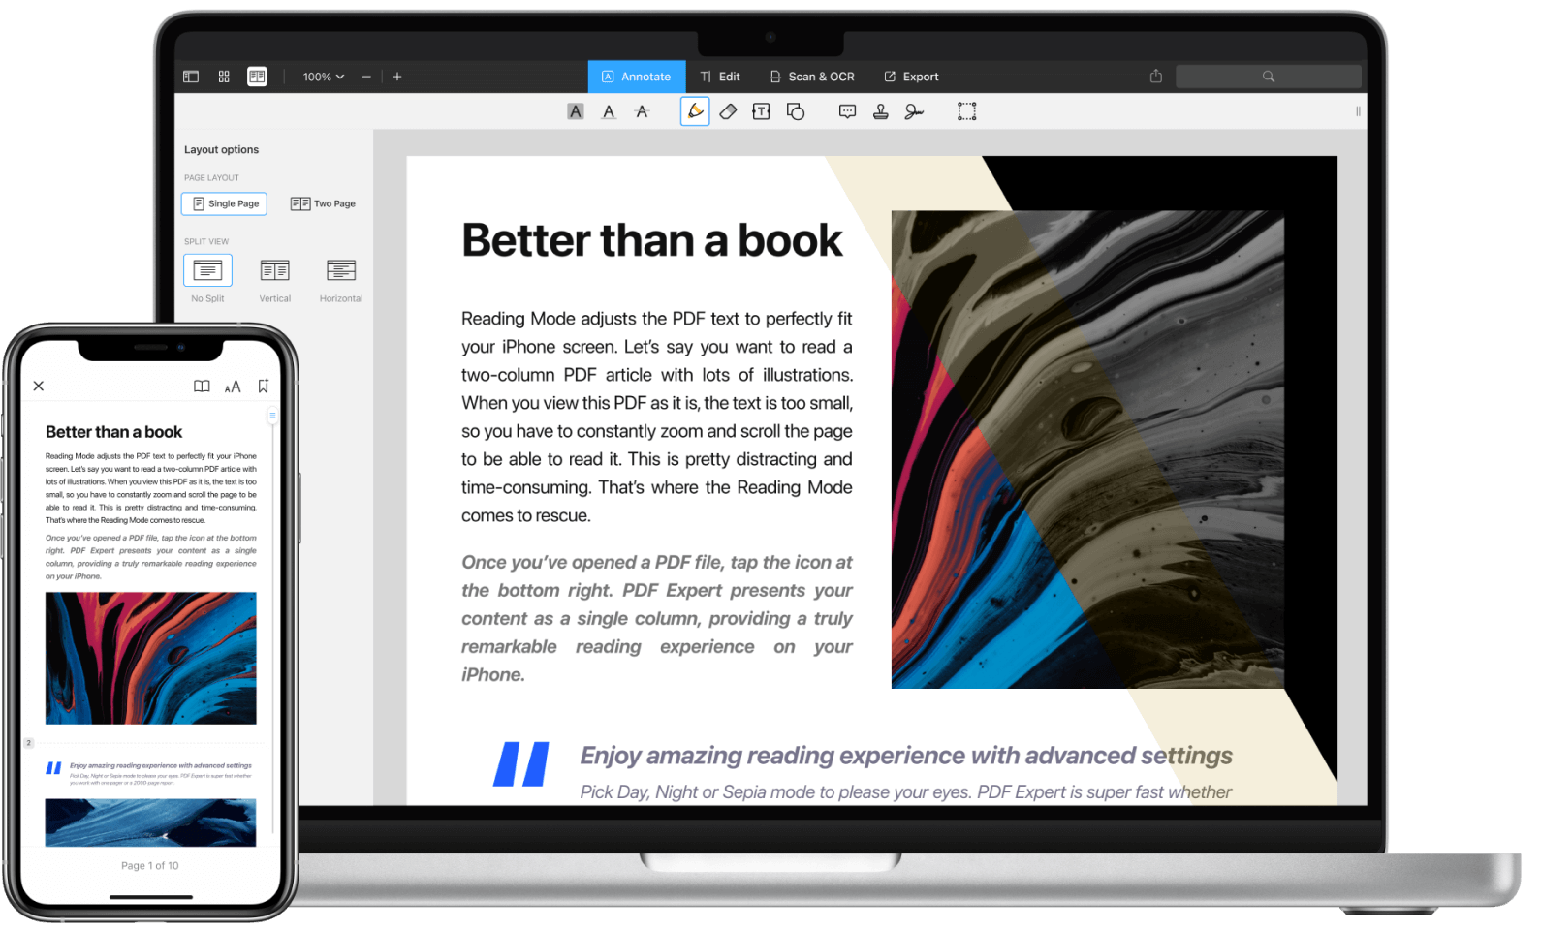Choose Single Page layout
Image resolution: width=1541 pixels, height=930 pixels.
224,203
